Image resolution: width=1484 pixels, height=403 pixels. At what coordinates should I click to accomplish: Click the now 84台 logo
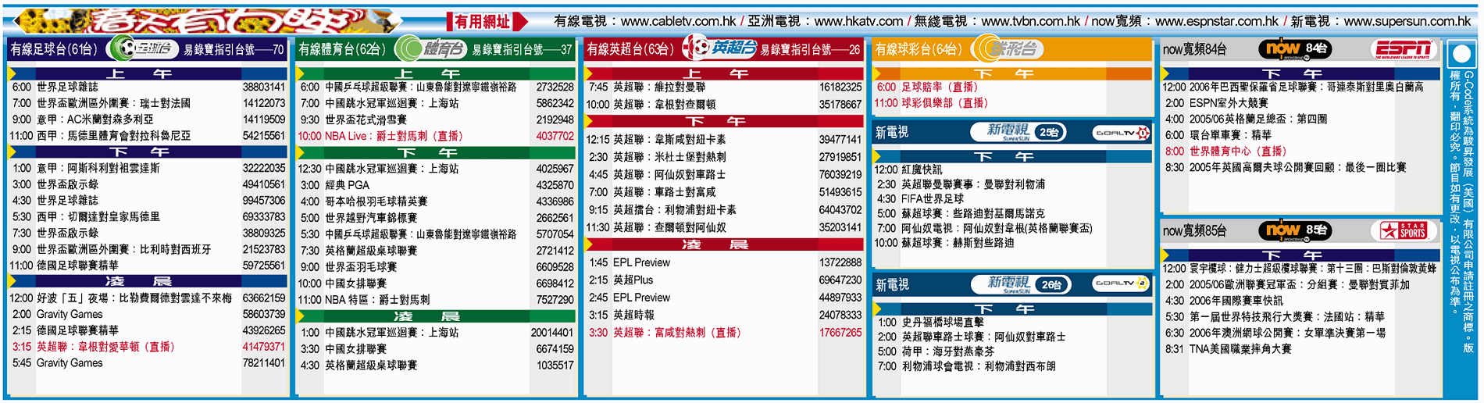coord(1294,49)
